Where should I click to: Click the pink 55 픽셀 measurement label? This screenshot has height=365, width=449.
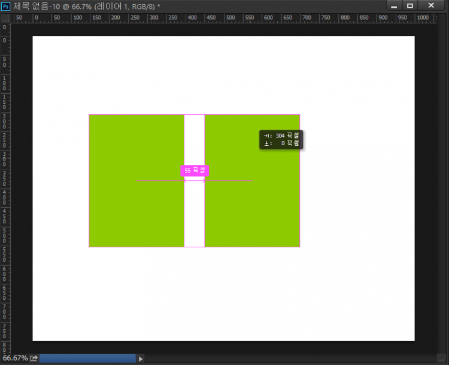[195, 170]
